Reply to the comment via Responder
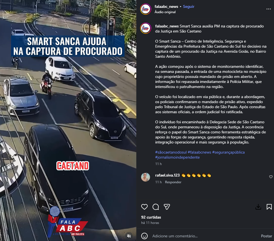274x241 pixels. click(173, 182)
